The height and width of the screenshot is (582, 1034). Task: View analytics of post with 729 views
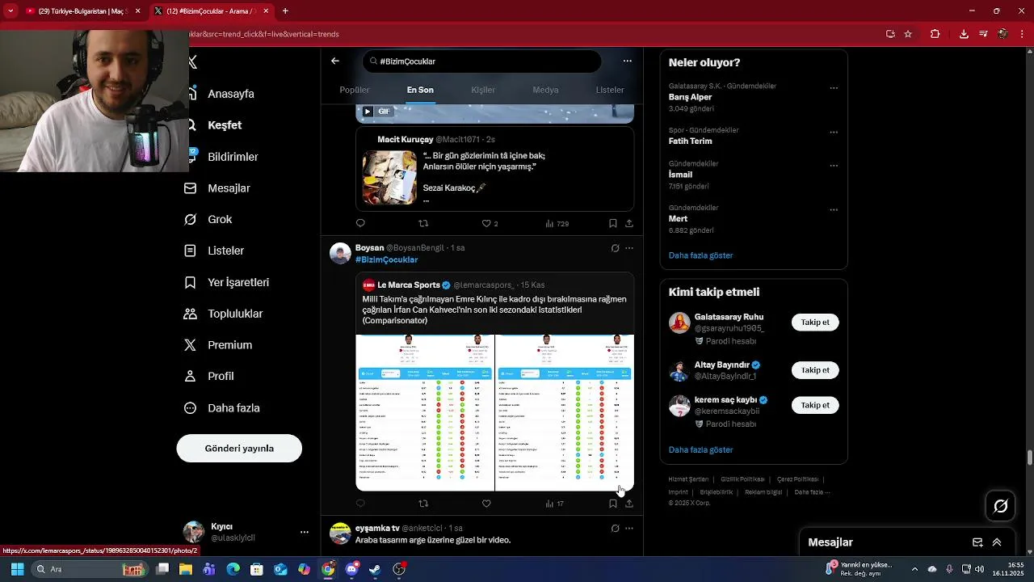tap(557, 223)
